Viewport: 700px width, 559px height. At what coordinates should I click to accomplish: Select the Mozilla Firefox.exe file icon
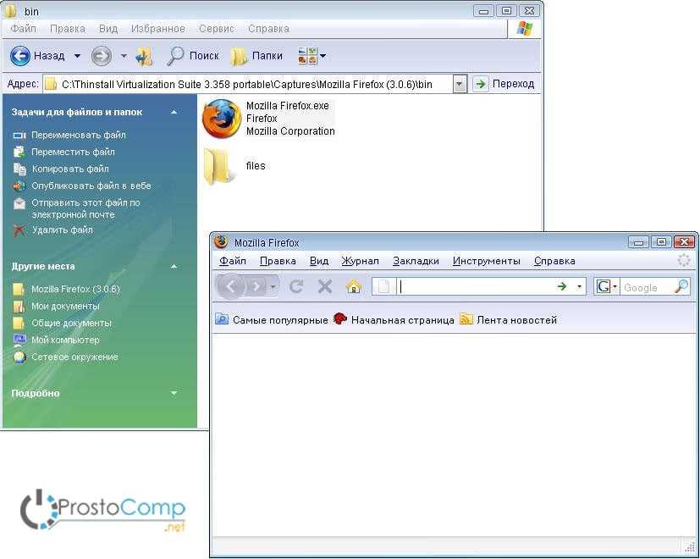[x=222, y=119]
